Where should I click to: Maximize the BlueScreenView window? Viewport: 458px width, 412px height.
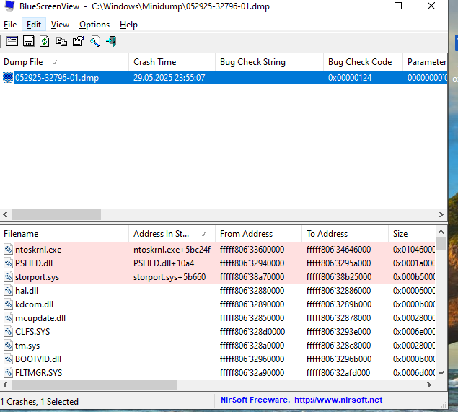[x=398, y=6]
